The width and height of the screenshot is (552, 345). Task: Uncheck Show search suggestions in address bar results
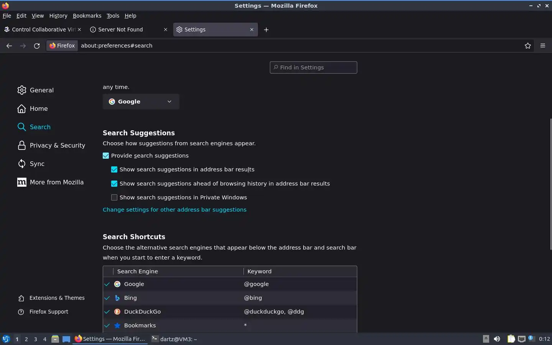point(114,169)
